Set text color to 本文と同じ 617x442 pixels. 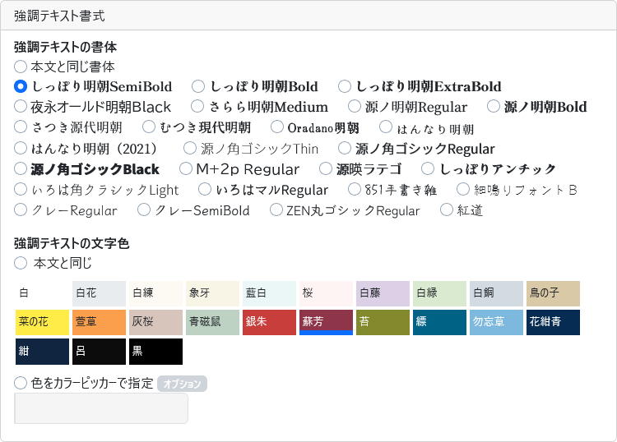21,264
